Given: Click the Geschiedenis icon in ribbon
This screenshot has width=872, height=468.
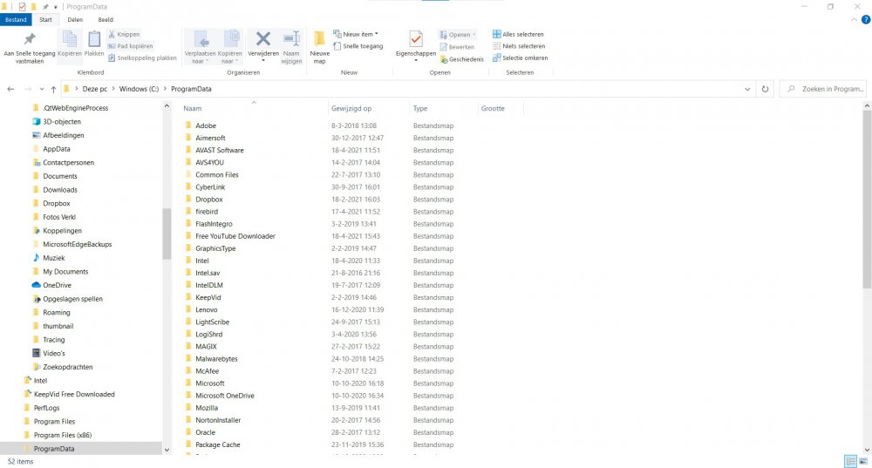Looking at the screenshot, I should click(444, 59).
